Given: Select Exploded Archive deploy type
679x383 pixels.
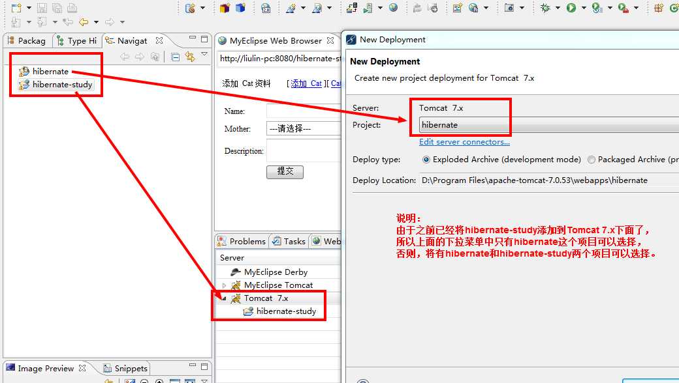Looking at the screenshot, I should (426, 160).
